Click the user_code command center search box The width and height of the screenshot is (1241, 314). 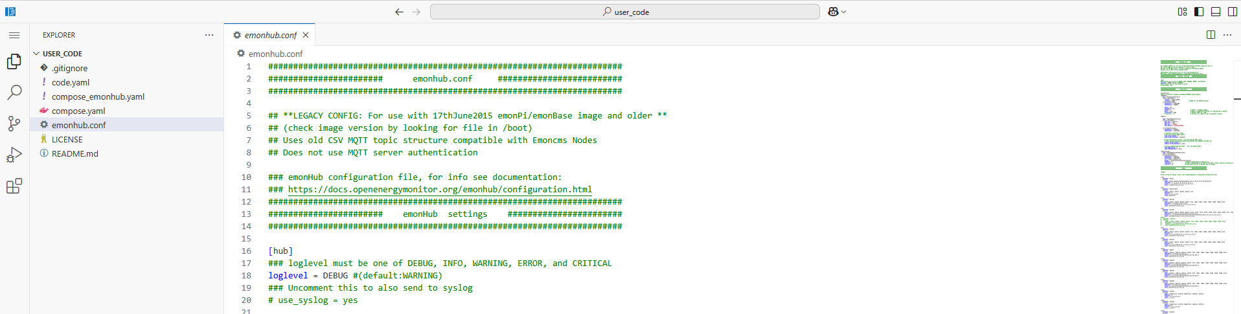tap(625, 12)
